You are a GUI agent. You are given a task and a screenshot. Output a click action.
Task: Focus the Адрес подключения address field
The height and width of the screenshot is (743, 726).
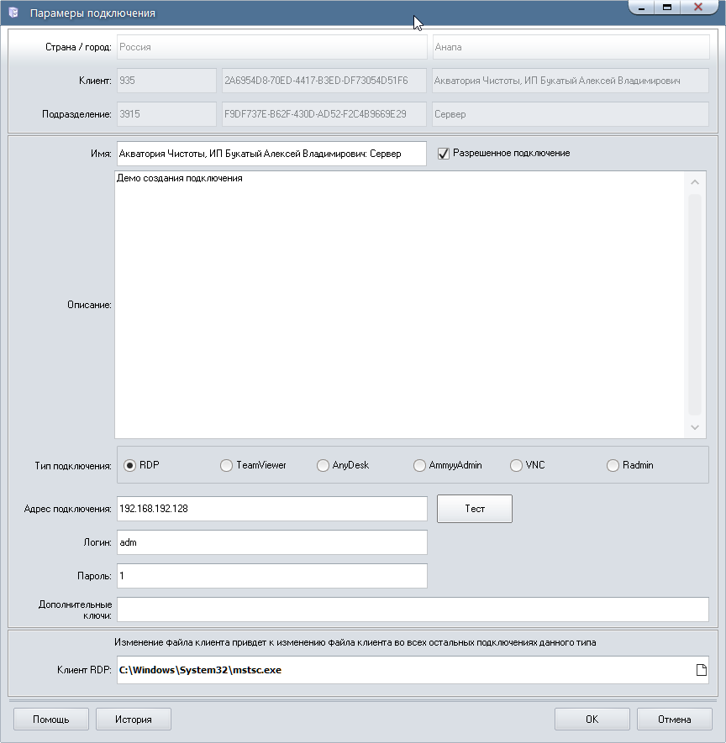click(271, 509)
